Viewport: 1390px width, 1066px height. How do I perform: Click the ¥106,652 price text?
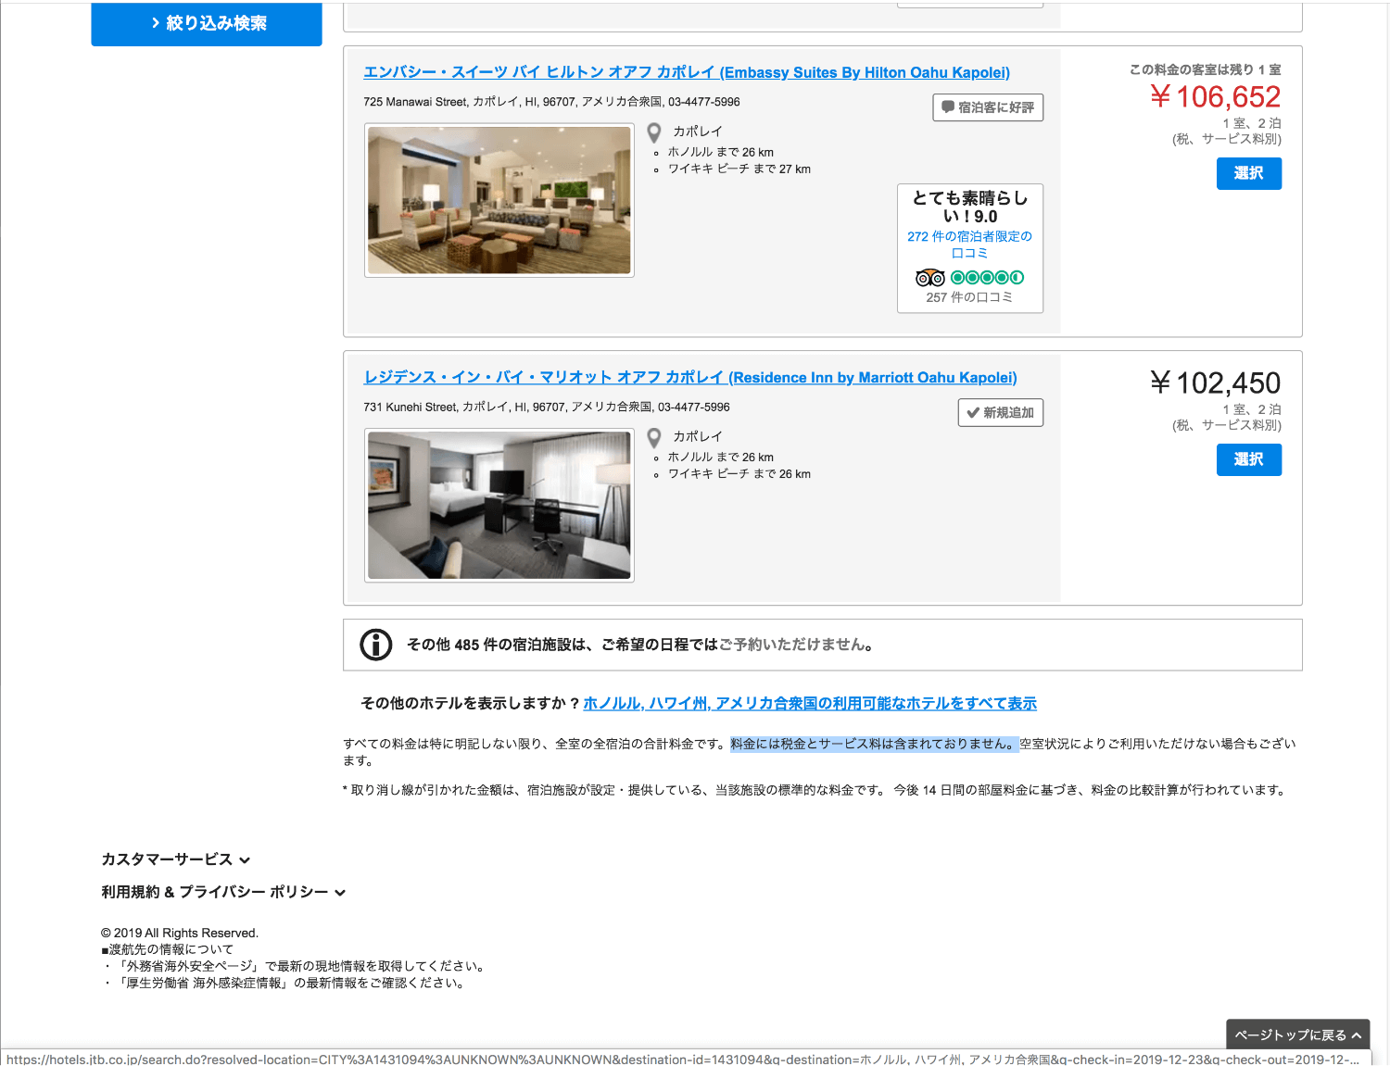[x=1215, y=96]
